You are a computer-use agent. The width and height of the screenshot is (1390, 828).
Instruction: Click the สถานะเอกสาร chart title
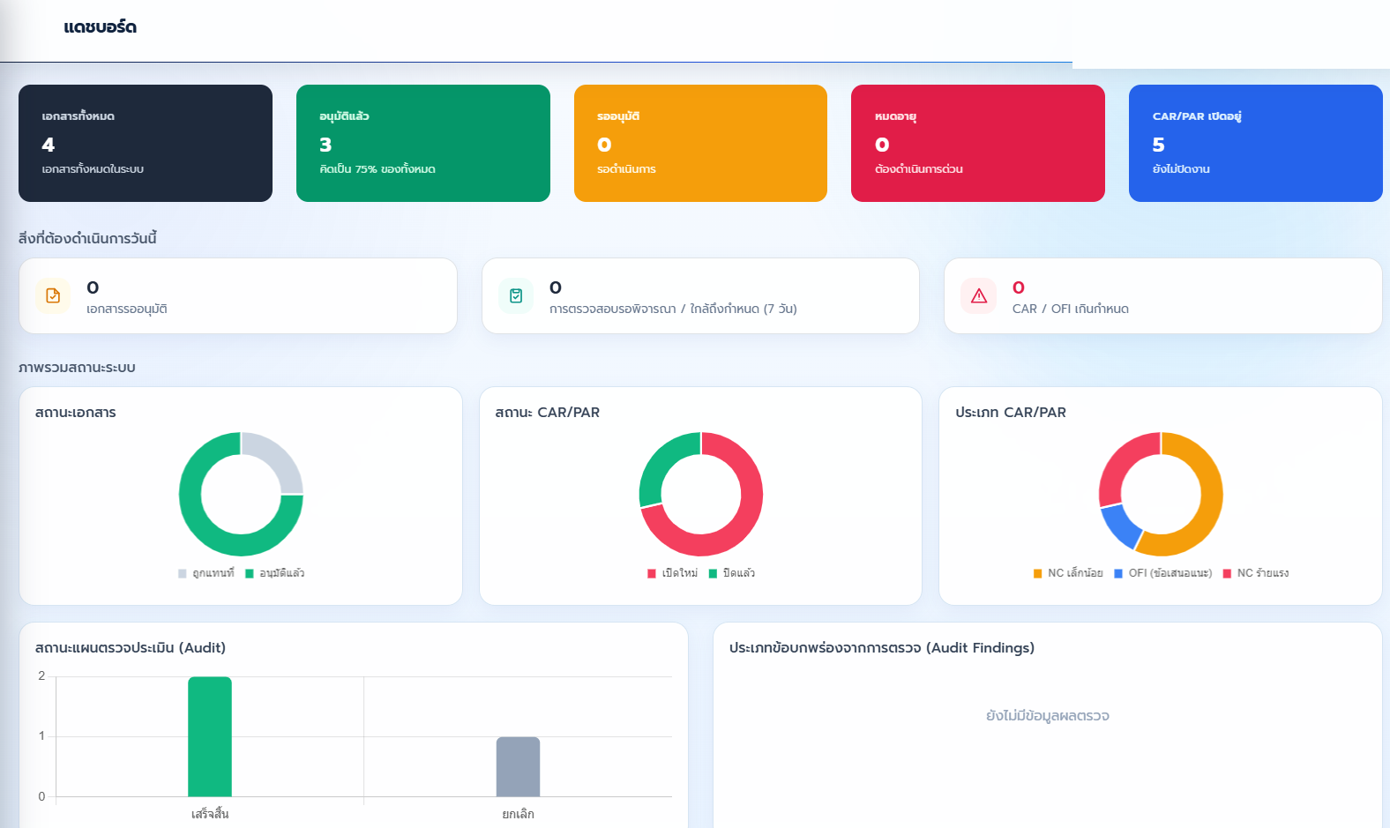pos(76,413)
